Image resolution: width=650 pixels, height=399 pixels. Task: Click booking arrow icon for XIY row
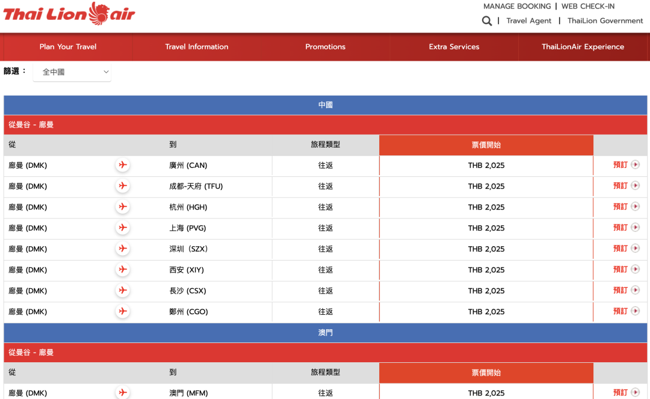[x=635, y=269]
